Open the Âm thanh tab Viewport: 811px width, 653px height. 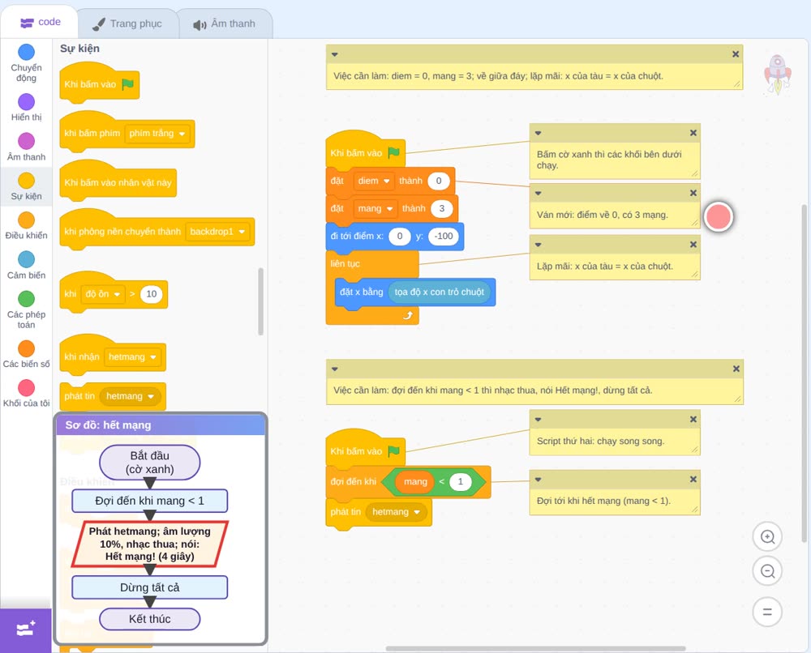[225, 23]
